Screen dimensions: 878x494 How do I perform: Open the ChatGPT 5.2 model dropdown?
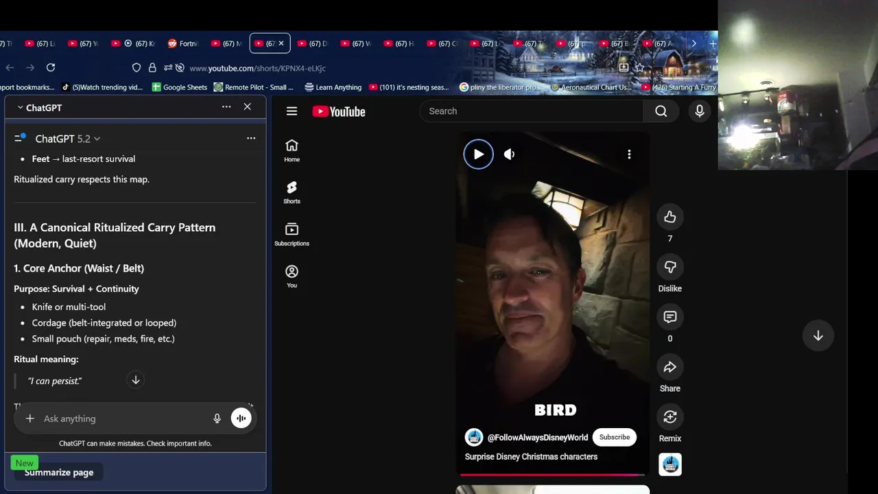[68, 139]
